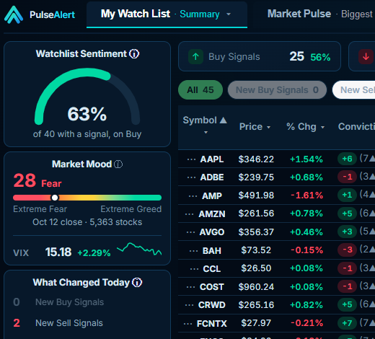This screenshot has height=339, width=375.
Task: Click the Oct 12 close stocks text
Action: pos(87,222)
